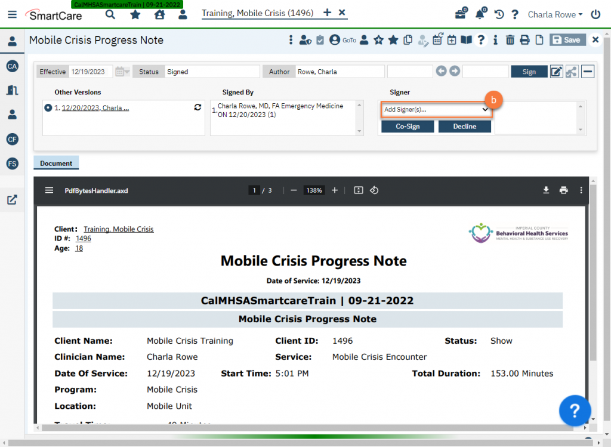
Task: Open the Add Signer(s) dropdown
Action: click(x=436, y=110)
